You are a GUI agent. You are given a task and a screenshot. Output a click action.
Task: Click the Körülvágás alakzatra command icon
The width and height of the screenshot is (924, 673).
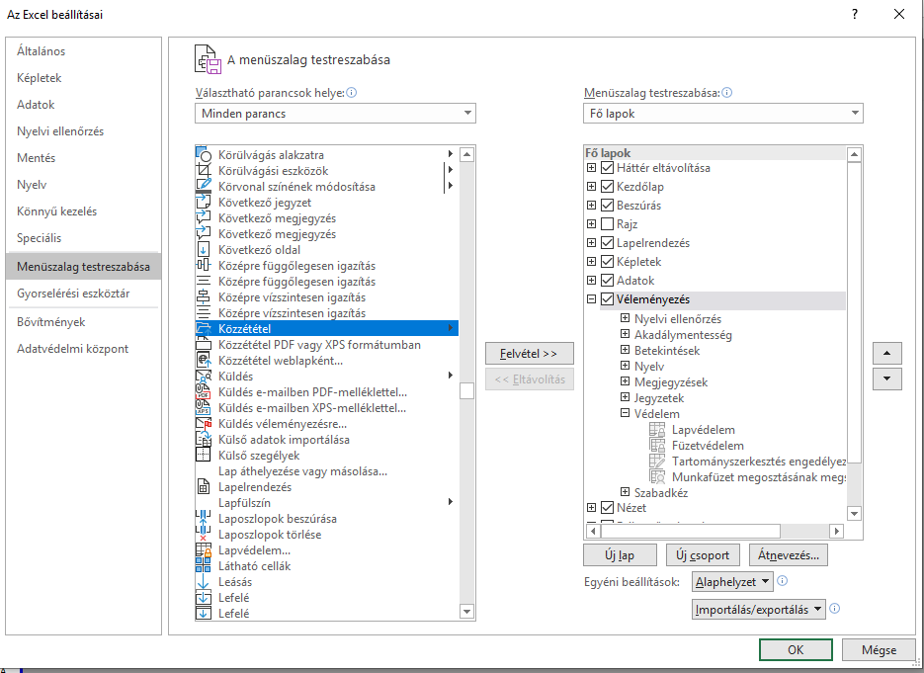coord(204,154)
